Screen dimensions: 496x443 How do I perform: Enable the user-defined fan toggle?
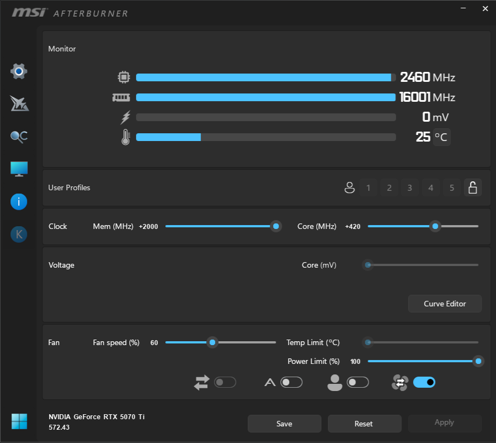tap(357, 382)
